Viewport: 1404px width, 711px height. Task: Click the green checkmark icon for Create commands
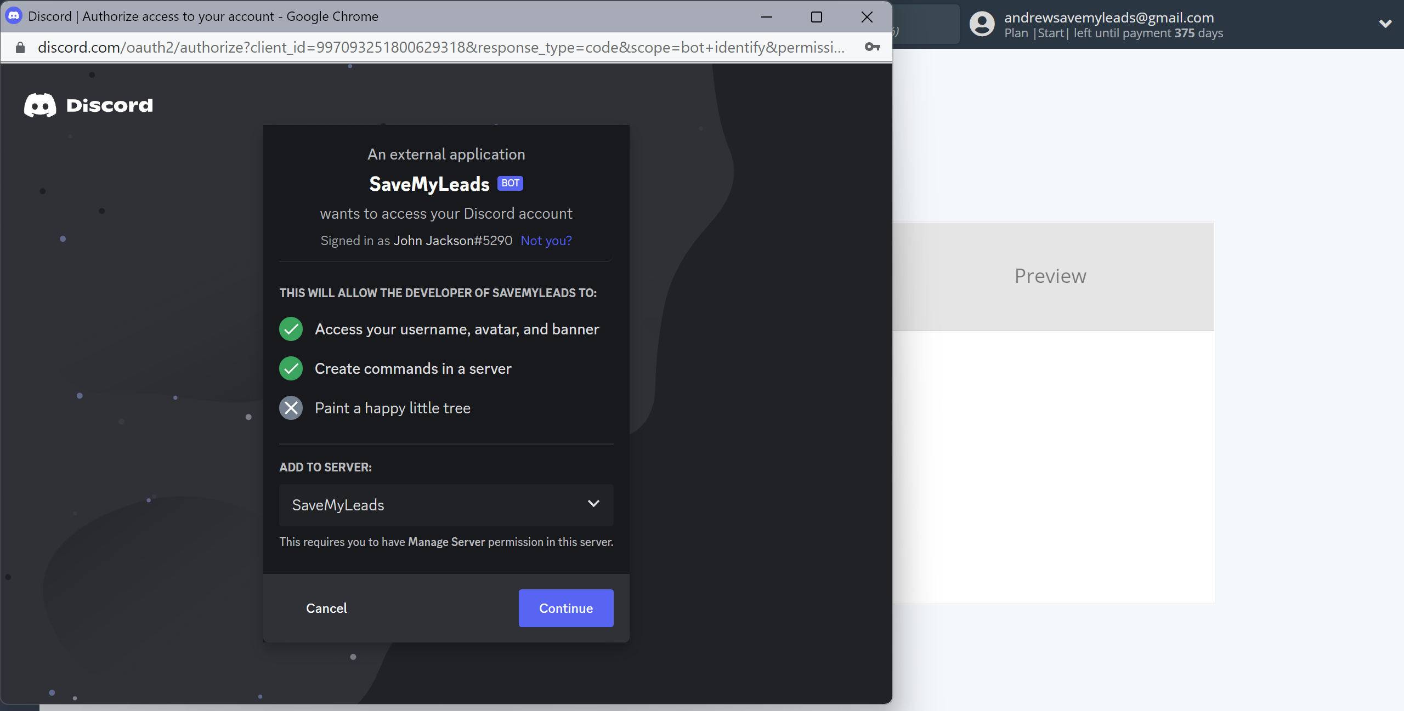291,368
